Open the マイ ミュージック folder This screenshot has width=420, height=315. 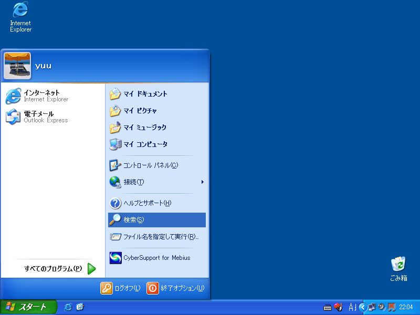point(144,128)
